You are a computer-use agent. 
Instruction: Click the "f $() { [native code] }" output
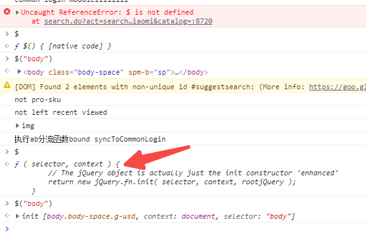(62, 46)
